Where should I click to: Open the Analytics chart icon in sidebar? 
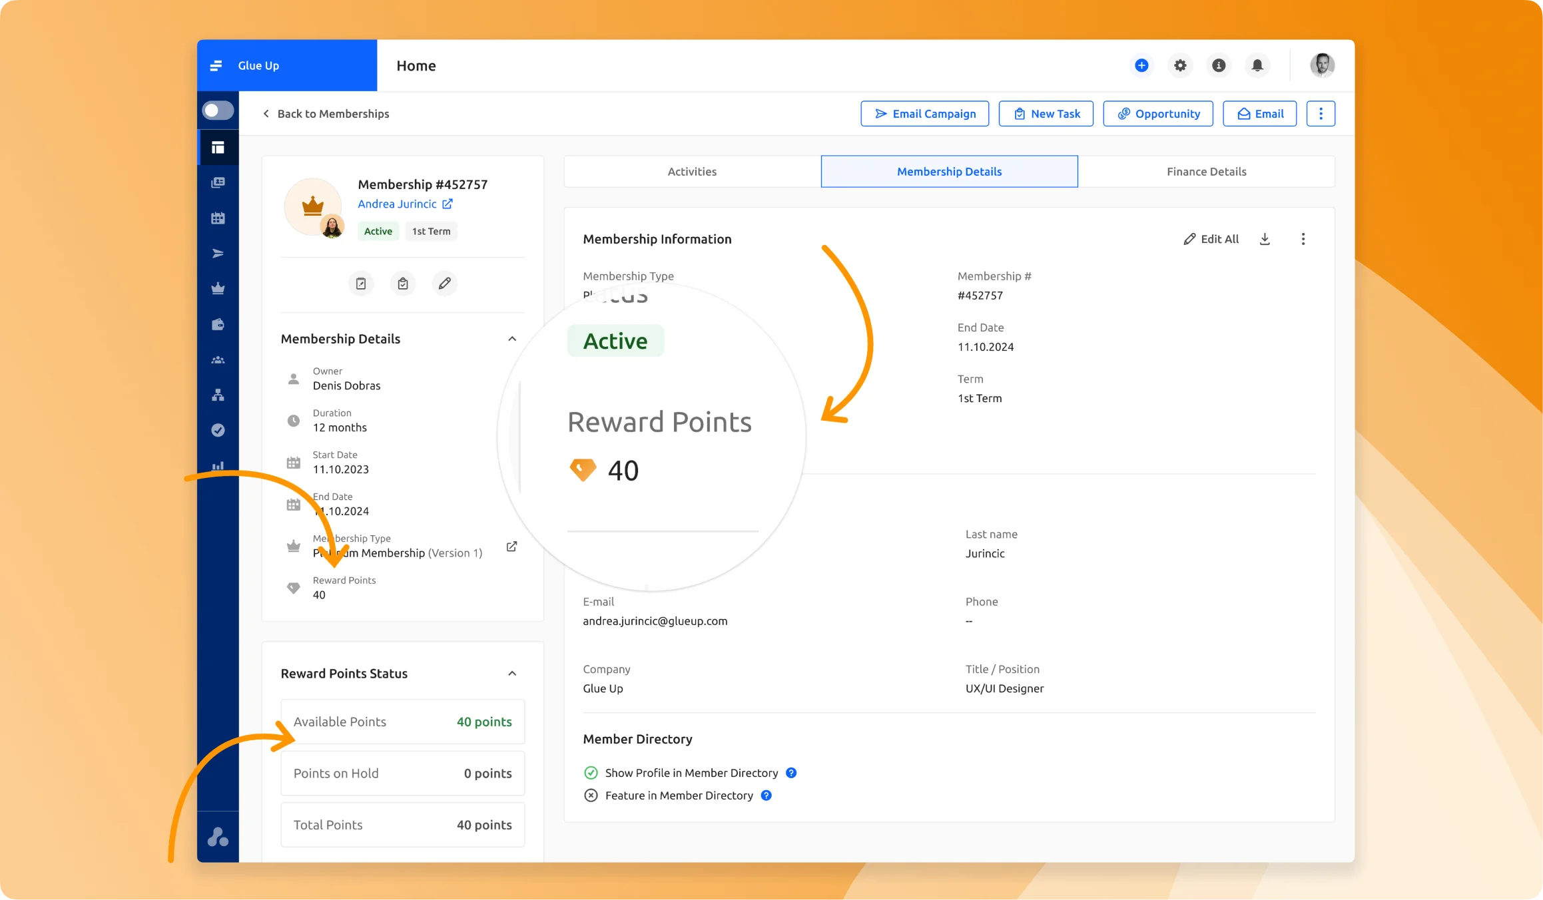[218, 465]
